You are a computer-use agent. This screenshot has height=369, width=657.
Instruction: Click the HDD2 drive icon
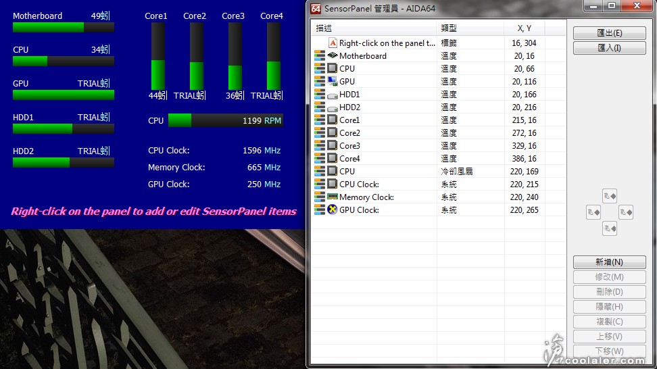pos(333,108)
